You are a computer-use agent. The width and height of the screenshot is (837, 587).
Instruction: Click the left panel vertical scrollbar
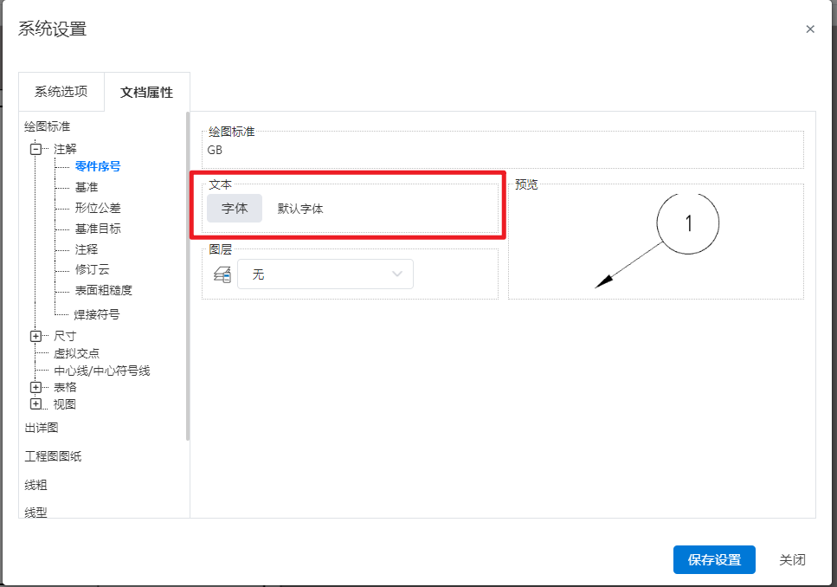pos(187,277)
